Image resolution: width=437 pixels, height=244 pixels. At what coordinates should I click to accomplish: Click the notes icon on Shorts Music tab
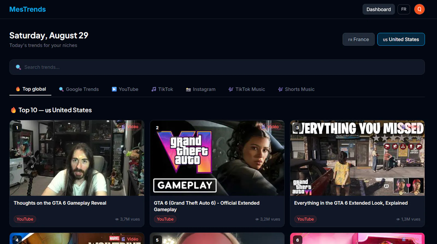pos(280,89)
